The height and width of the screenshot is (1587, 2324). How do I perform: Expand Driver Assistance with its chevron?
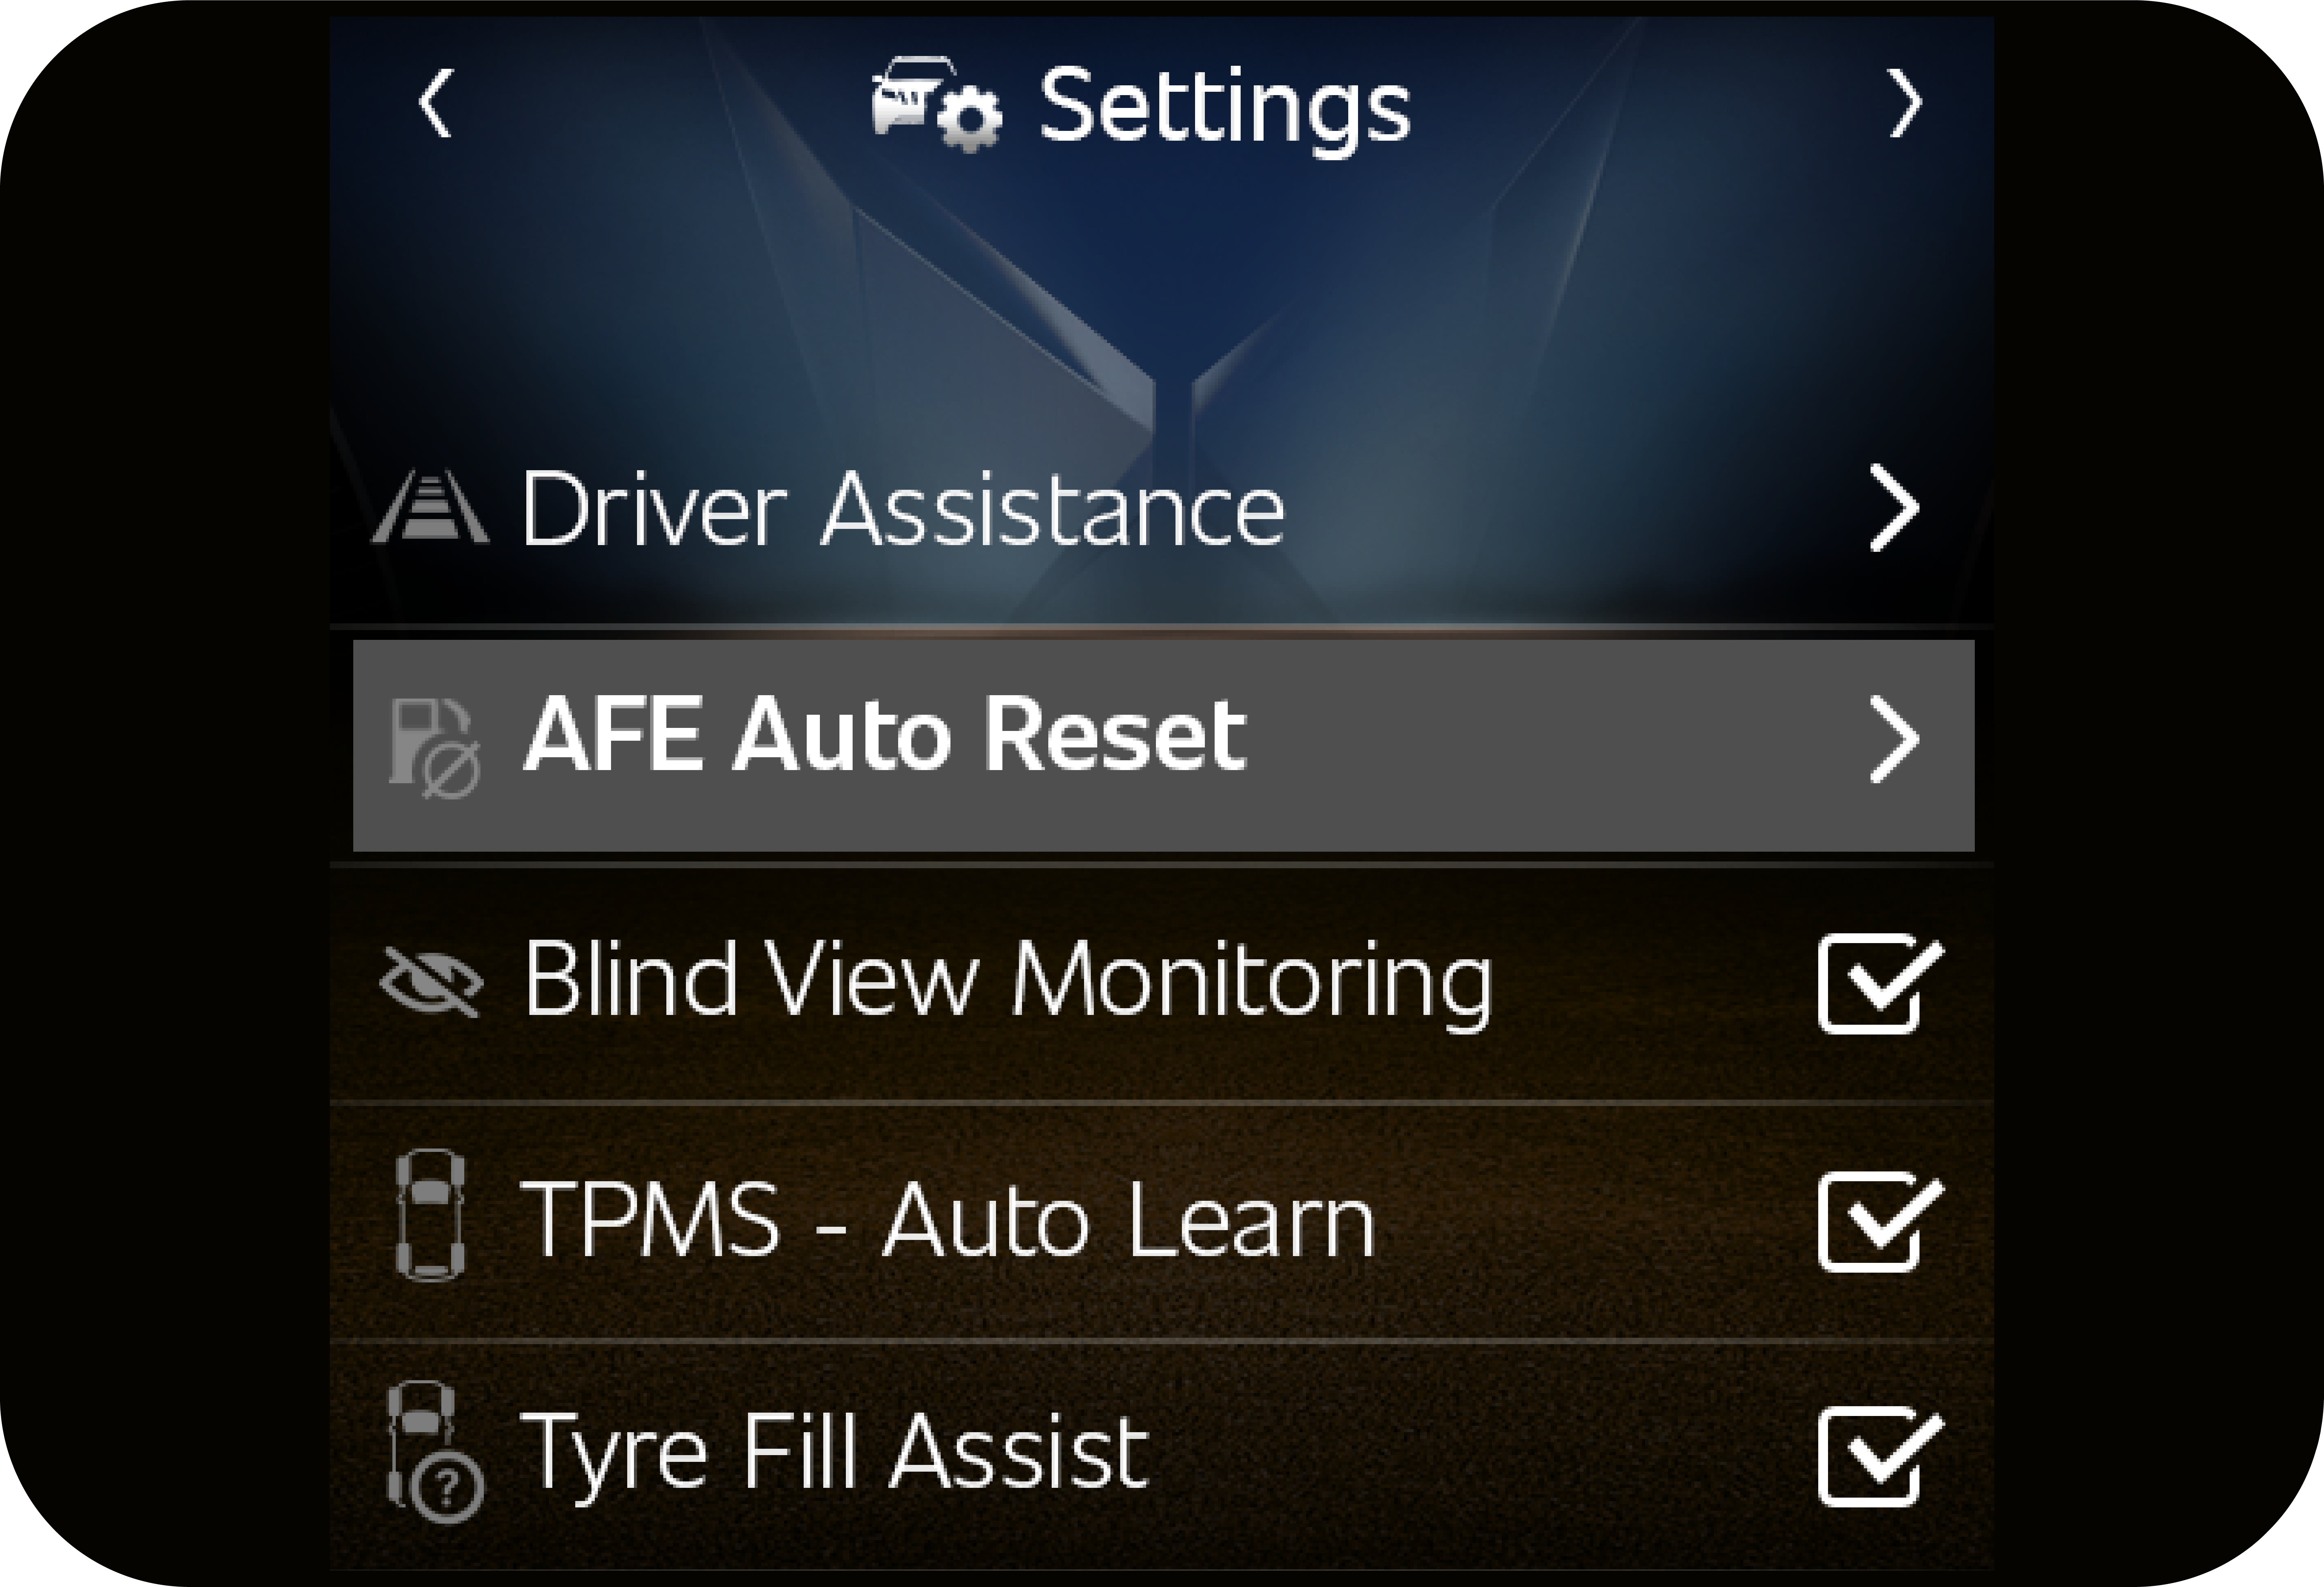1894,509
